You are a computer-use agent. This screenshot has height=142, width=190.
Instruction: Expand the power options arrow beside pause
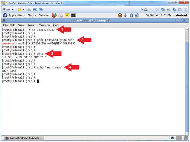(x=24, y=10)
